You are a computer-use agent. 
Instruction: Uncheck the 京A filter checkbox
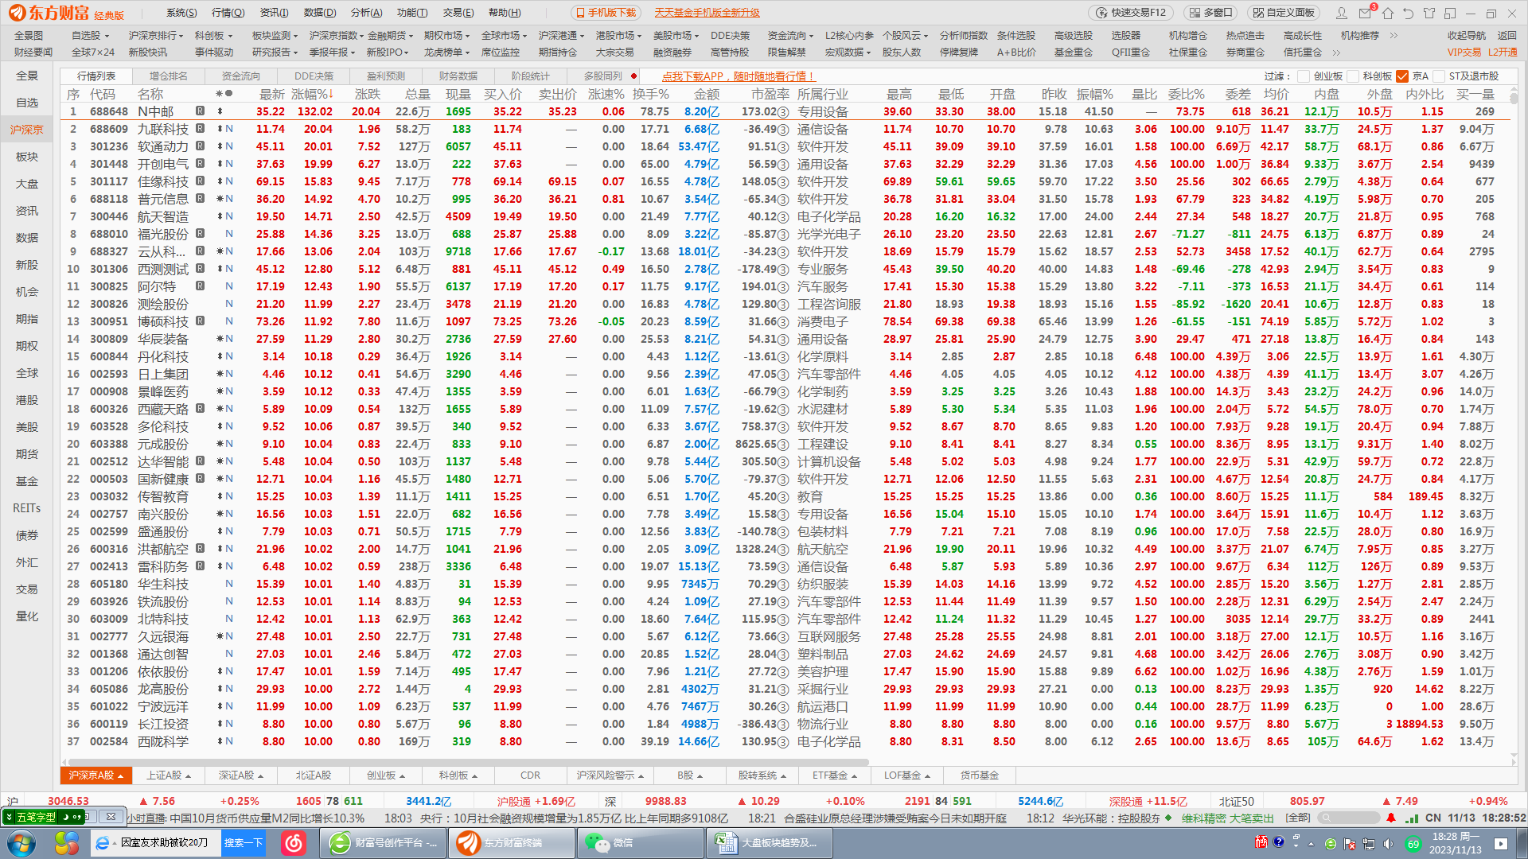(1402, 76)
